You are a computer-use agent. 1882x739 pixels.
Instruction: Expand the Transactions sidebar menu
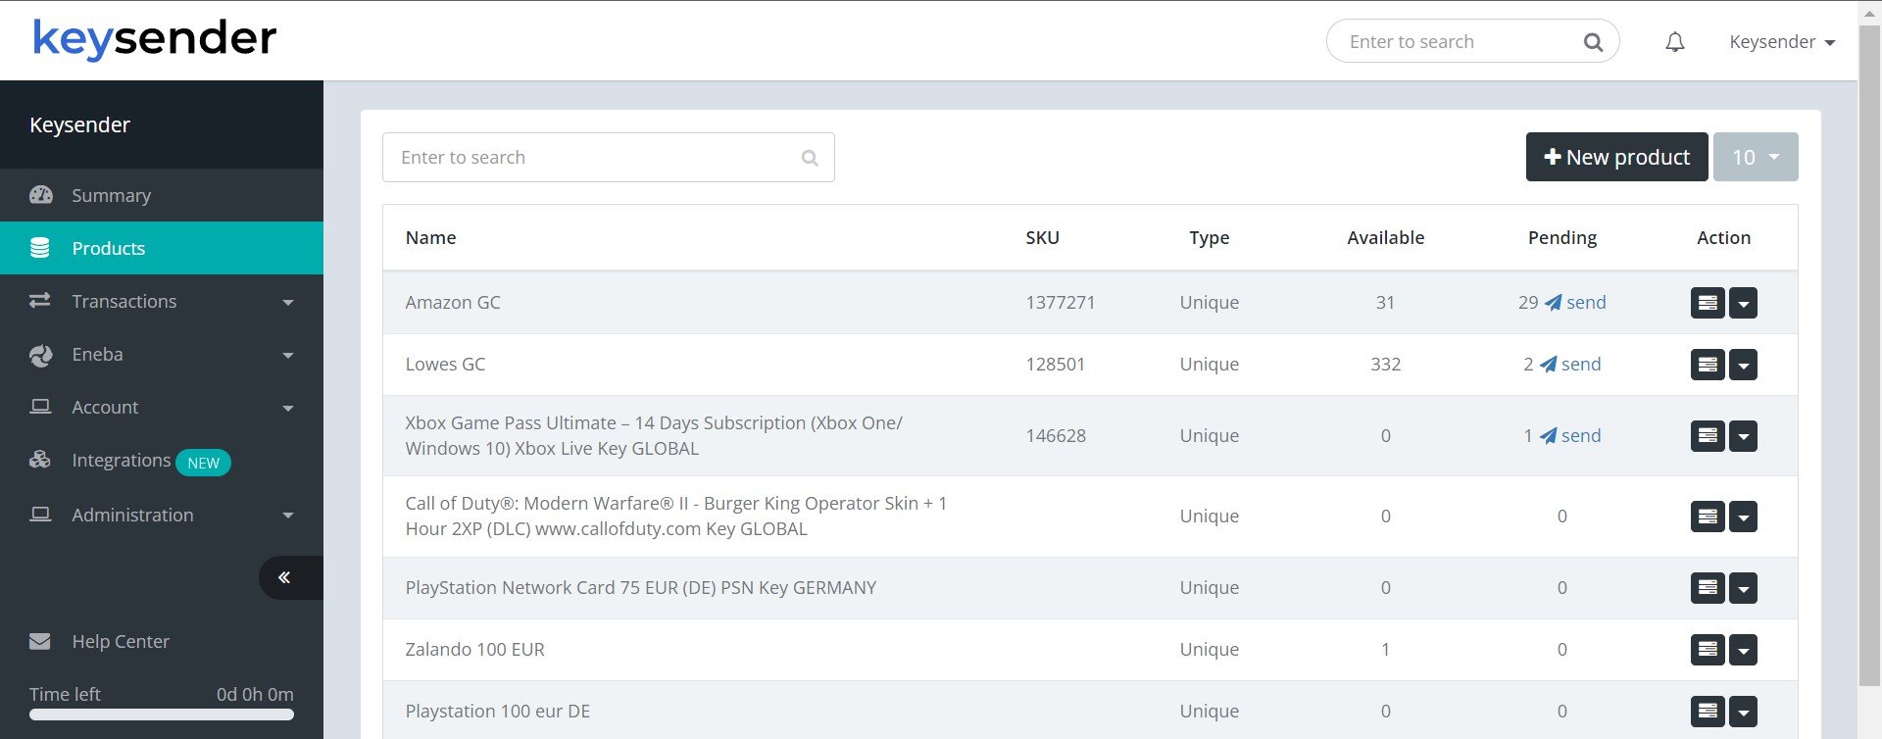point(162,302)
